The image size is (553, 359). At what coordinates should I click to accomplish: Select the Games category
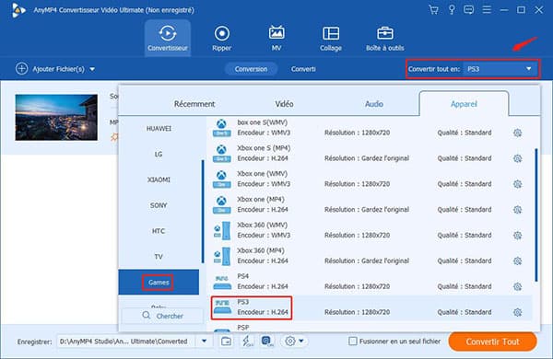(x=159, y=283)
